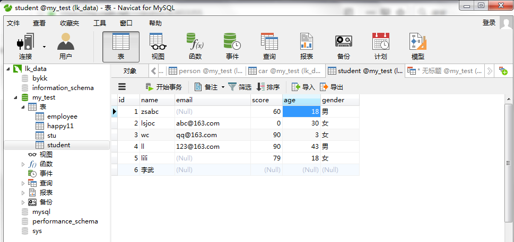The image size is (514, 242).
Task: Click the 登录 login link
Action: point(489,23)
